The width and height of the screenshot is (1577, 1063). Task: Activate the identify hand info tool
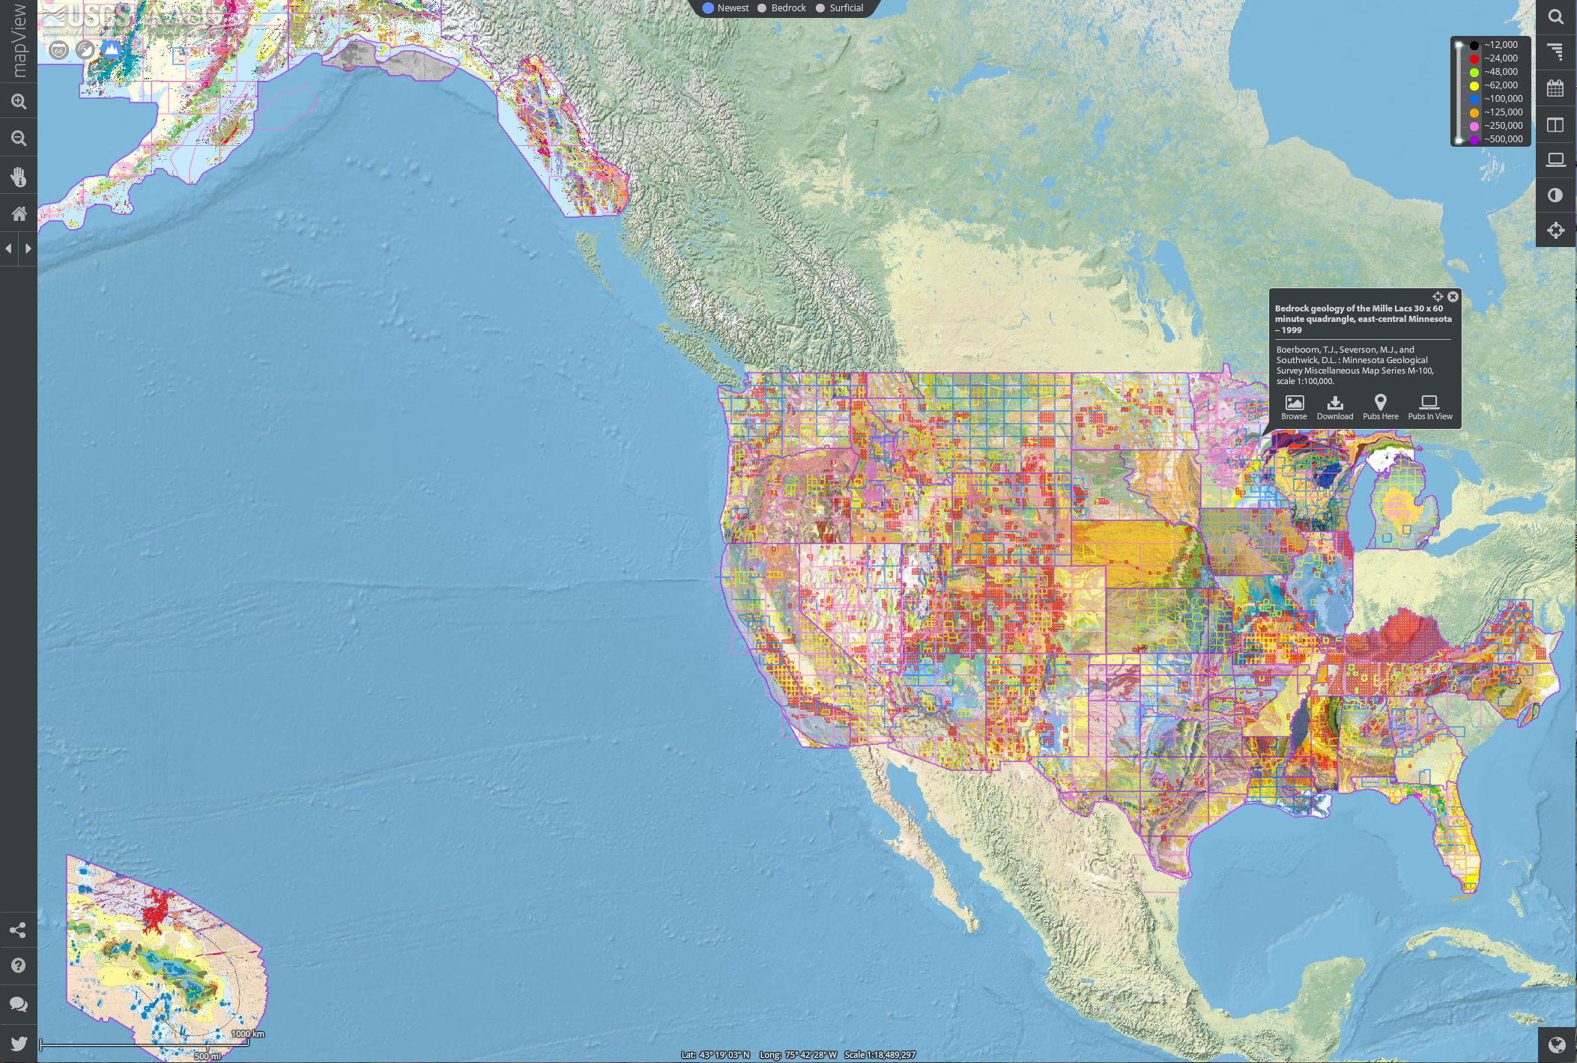point(19,177)
